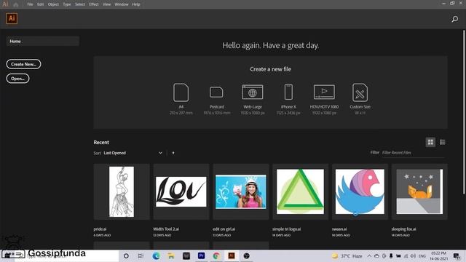The height and width of the screenshot is (262, 466).
Task: Open Cortana circle icon in taskbar
Action: coord(126,255)
